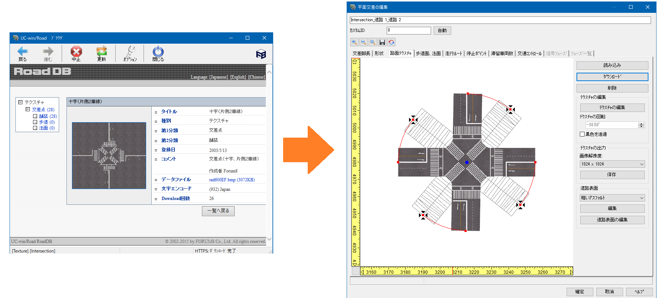Switch language to [English]
This screenshot has width=658, height=298.
click(238, 77)
